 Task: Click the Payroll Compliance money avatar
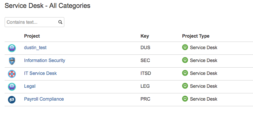pyautogui.click(x=12, y=100)
